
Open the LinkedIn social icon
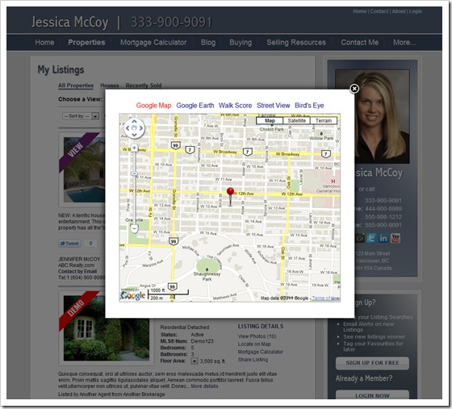click(x=383, y=238)
